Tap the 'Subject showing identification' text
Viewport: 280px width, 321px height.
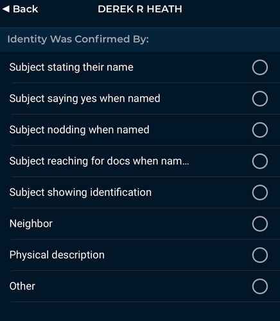(x=80, y=193)
